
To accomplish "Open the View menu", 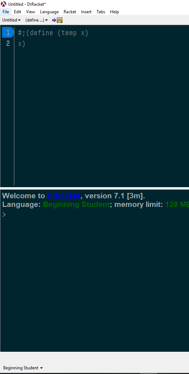I will pos(30,12).
